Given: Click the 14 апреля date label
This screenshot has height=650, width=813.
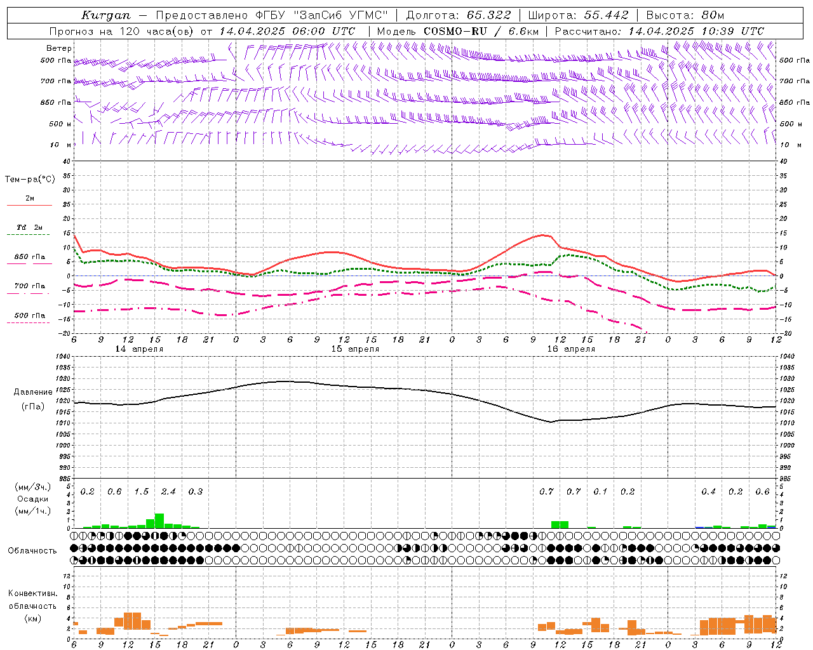Looking at the screenshot, I should pyautogui.click(x=139, y=349).
